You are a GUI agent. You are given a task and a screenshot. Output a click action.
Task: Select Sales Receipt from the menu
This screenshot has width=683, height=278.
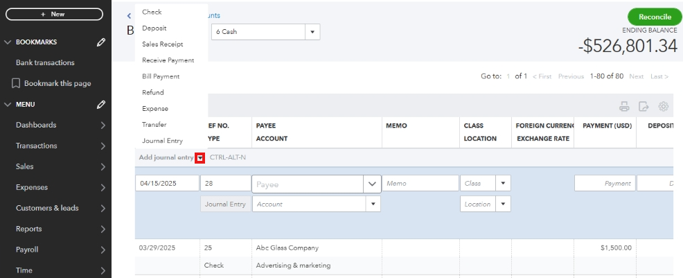tap(162, 44)
